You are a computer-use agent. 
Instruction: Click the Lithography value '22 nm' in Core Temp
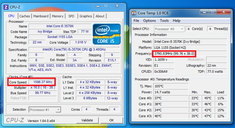[x=217, y=65]
